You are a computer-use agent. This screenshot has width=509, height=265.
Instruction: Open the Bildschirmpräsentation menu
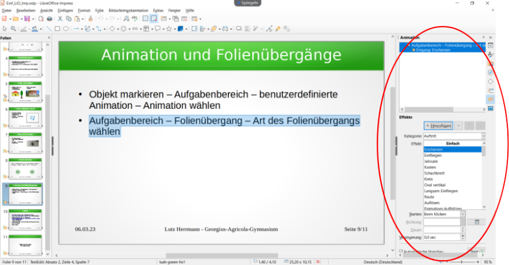coord(128,10)
